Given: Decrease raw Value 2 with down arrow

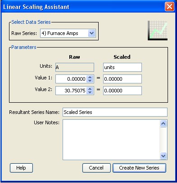Looking at the screenshot, I should point(90,92).
